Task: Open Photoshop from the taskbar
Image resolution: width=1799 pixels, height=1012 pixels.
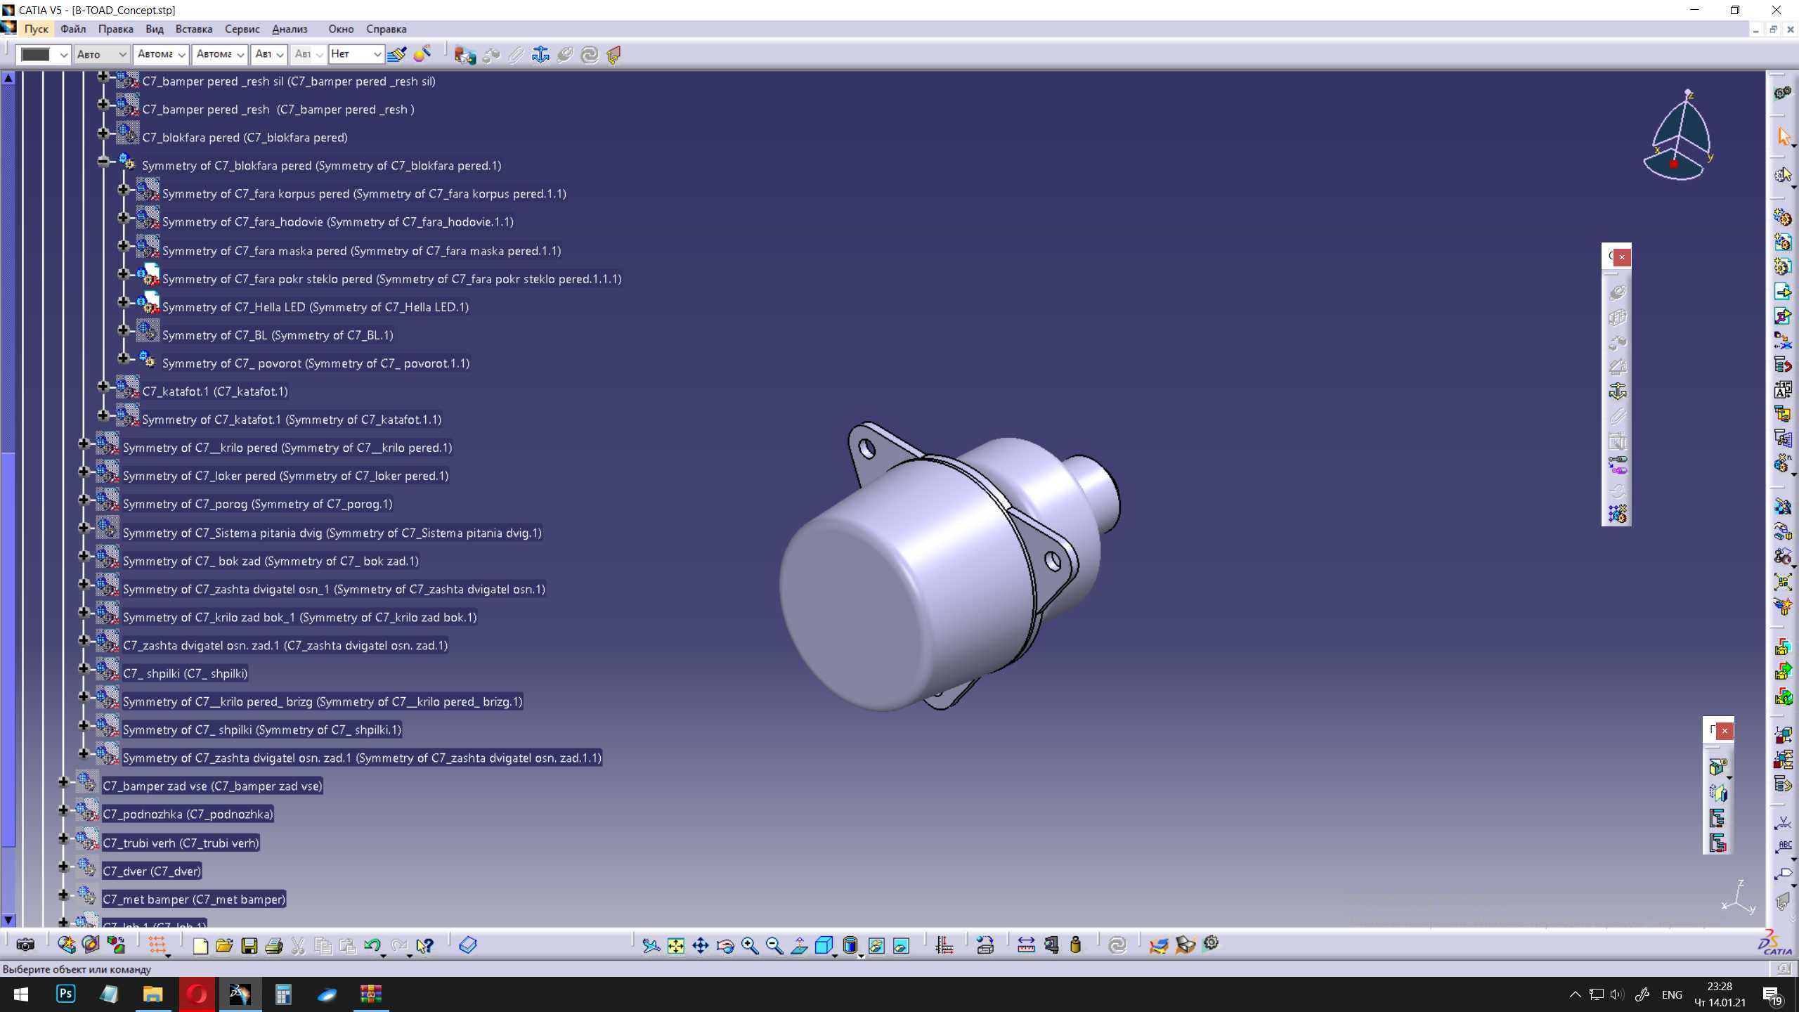Action: (65, 994)
